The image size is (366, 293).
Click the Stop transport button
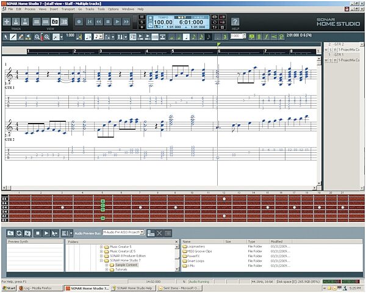(x=108, y=22)
